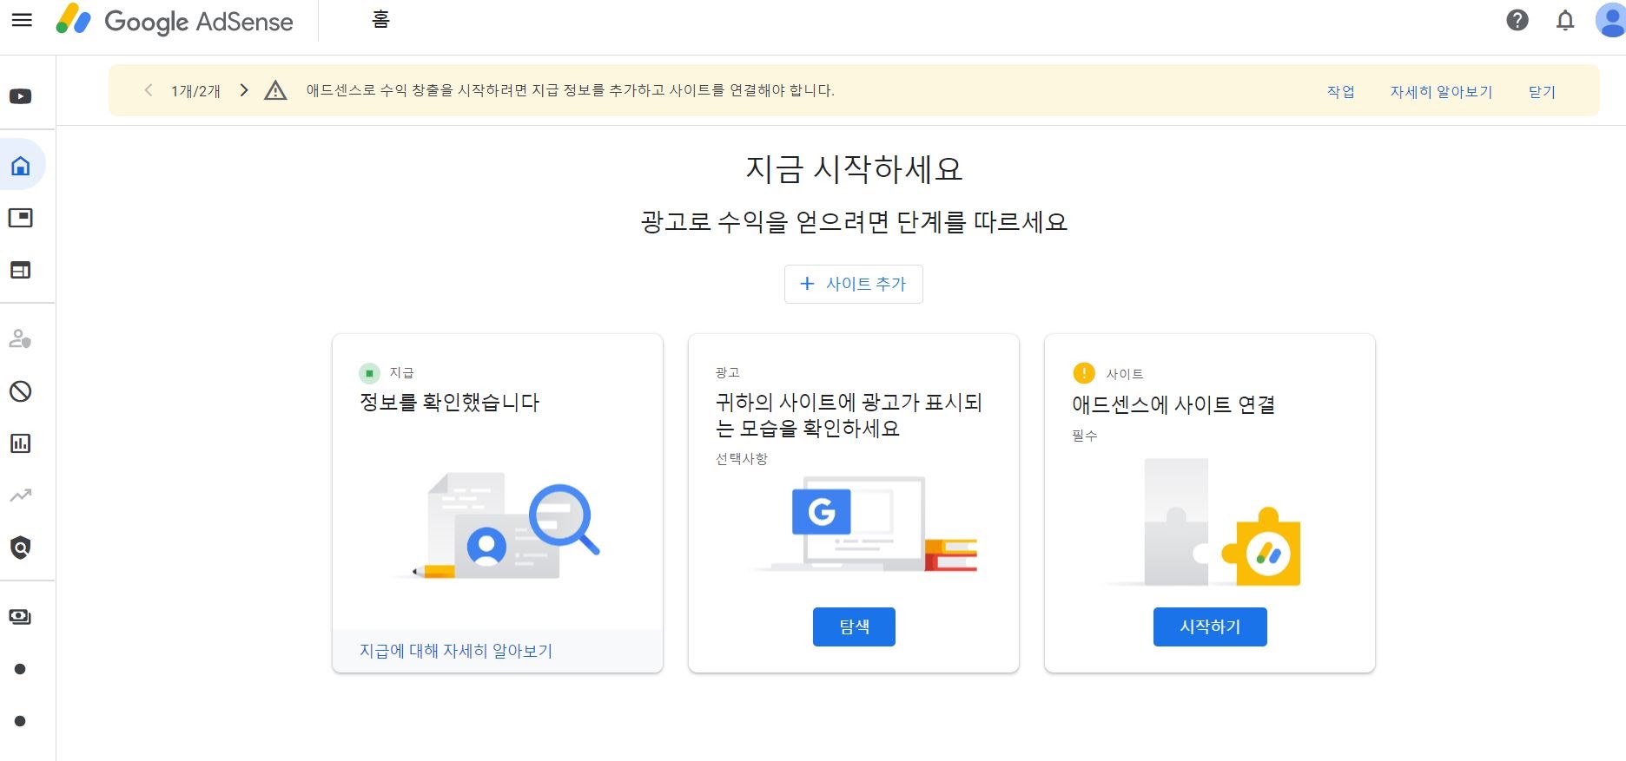Open 지급에 대해 자세히 알아보기 link

[456, 651]
